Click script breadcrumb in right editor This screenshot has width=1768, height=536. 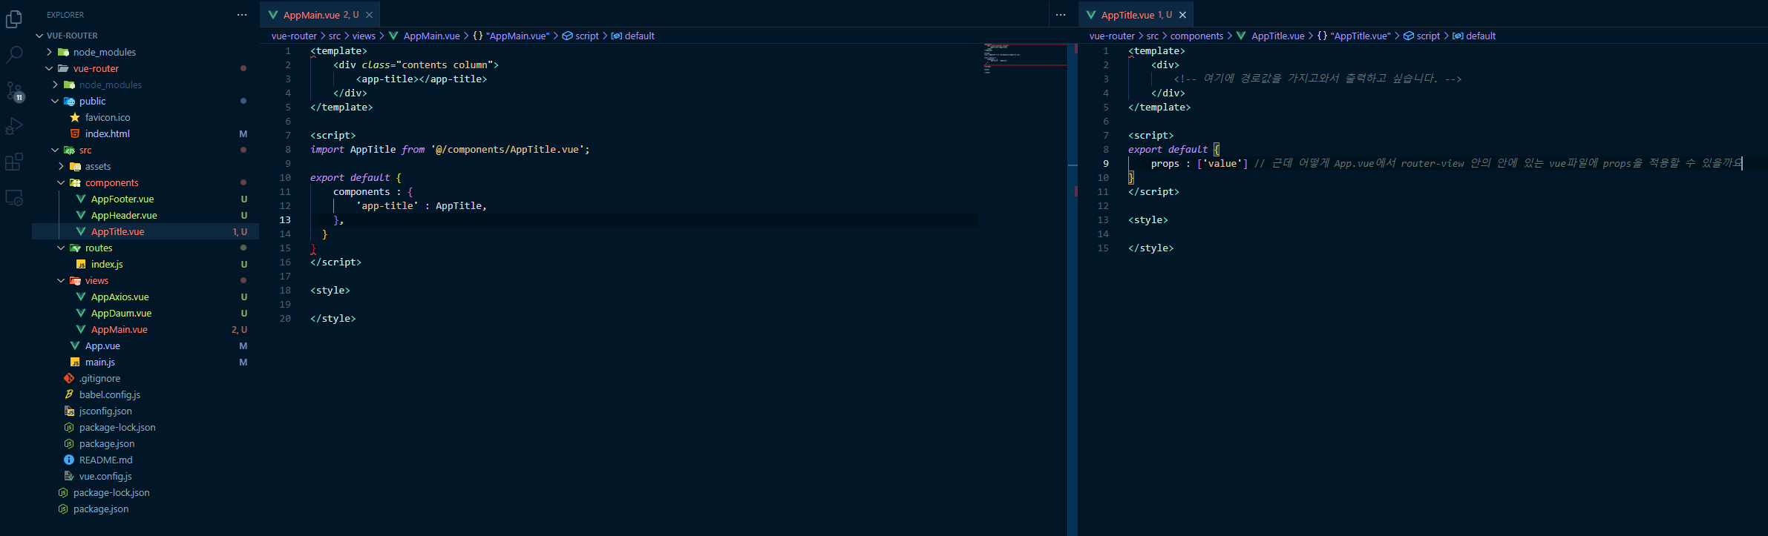pyautogui.click(x=1421, y=36)
